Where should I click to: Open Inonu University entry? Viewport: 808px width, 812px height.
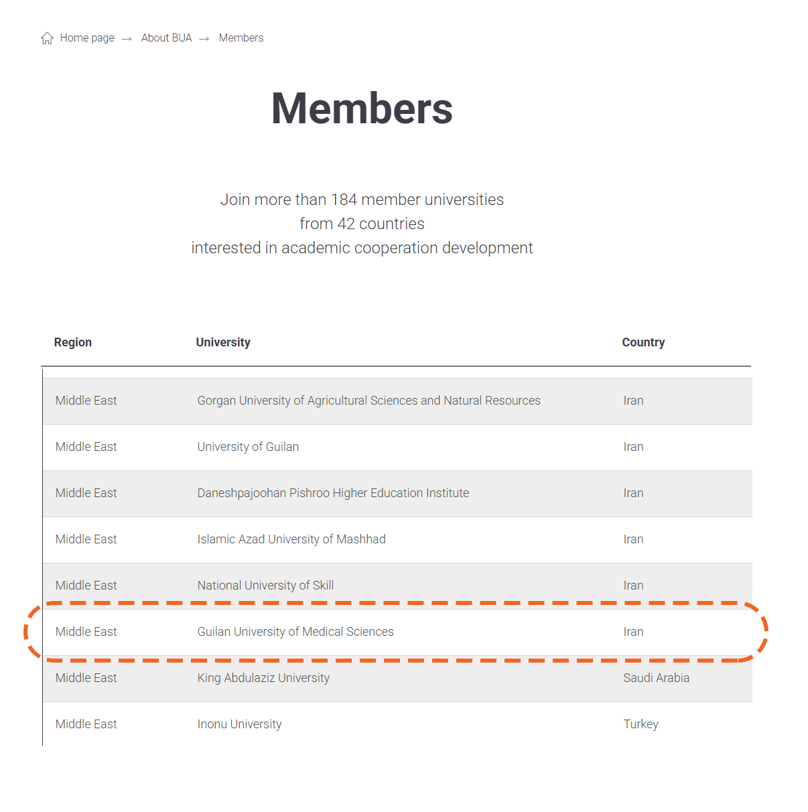[x=239, y=724]
